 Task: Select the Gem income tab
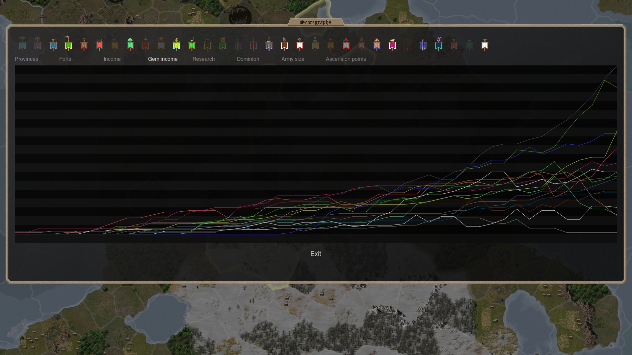click(x=163, y=59)
